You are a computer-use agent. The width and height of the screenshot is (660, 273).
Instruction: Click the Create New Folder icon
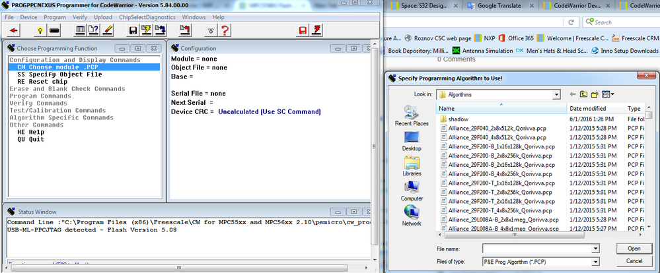click(x=595, y=94)
